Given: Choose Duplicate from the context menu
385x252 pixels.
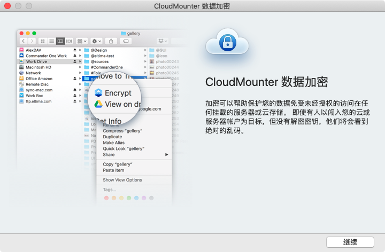Looking at the screenshot, I should pyautogui.click(x=113, y=137).
